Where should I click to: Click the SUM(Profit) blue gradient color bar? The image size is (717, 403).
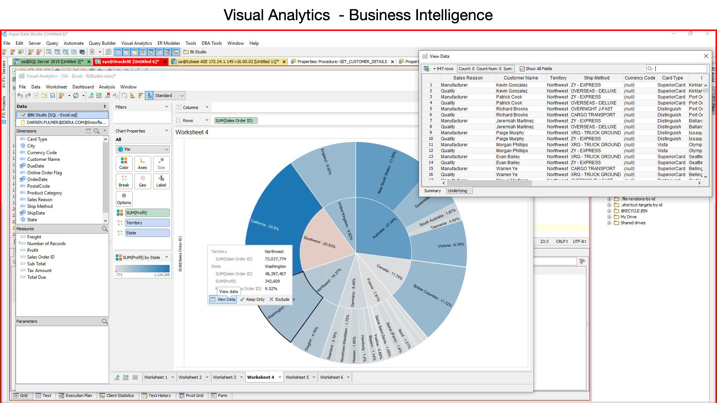(x=142, y=268)
